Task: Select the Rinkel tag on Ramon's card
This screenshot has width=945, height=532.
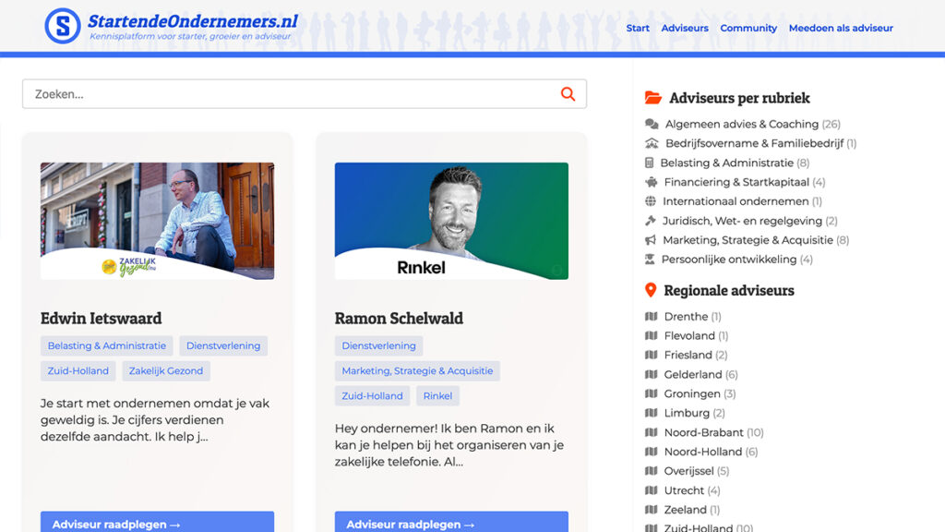Action: tap(437, 396)
